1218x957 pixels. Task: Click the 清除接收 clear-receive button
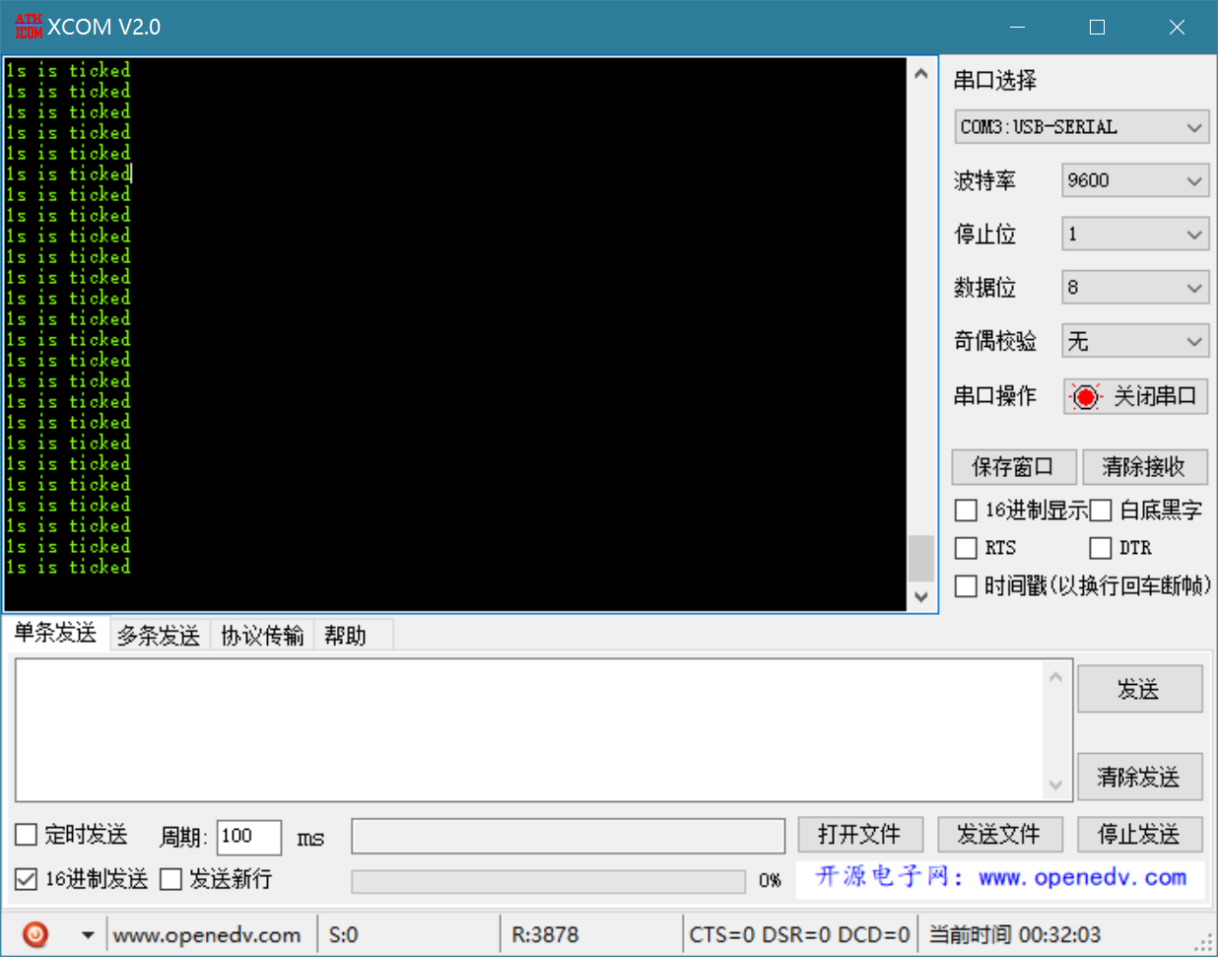[1146, 466]
